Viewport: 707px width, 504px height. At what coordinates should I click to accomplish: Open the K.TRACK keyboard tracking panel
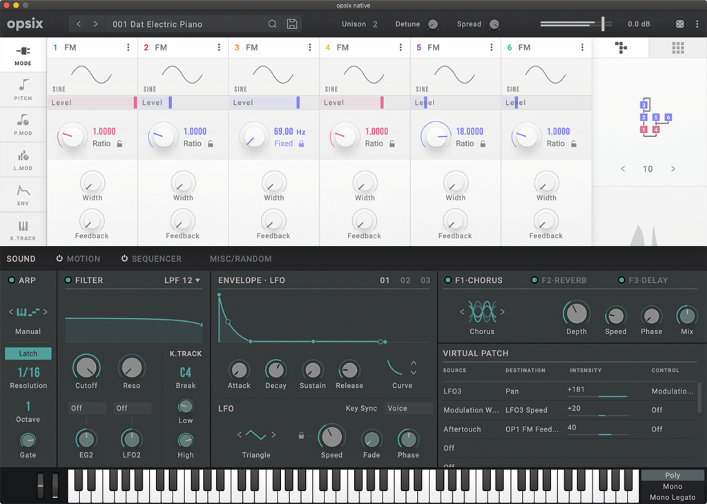point(23,229)
